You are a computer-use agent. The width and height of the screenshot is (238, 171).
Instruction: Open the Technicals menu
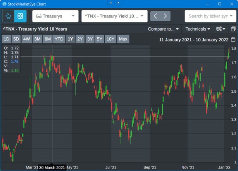coord(198,29)
